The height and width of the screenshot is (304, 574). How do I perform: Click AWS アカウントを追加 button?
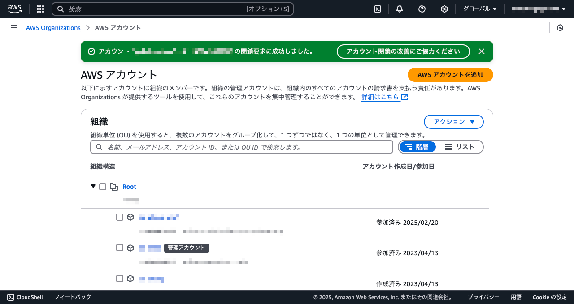point(450,75)
